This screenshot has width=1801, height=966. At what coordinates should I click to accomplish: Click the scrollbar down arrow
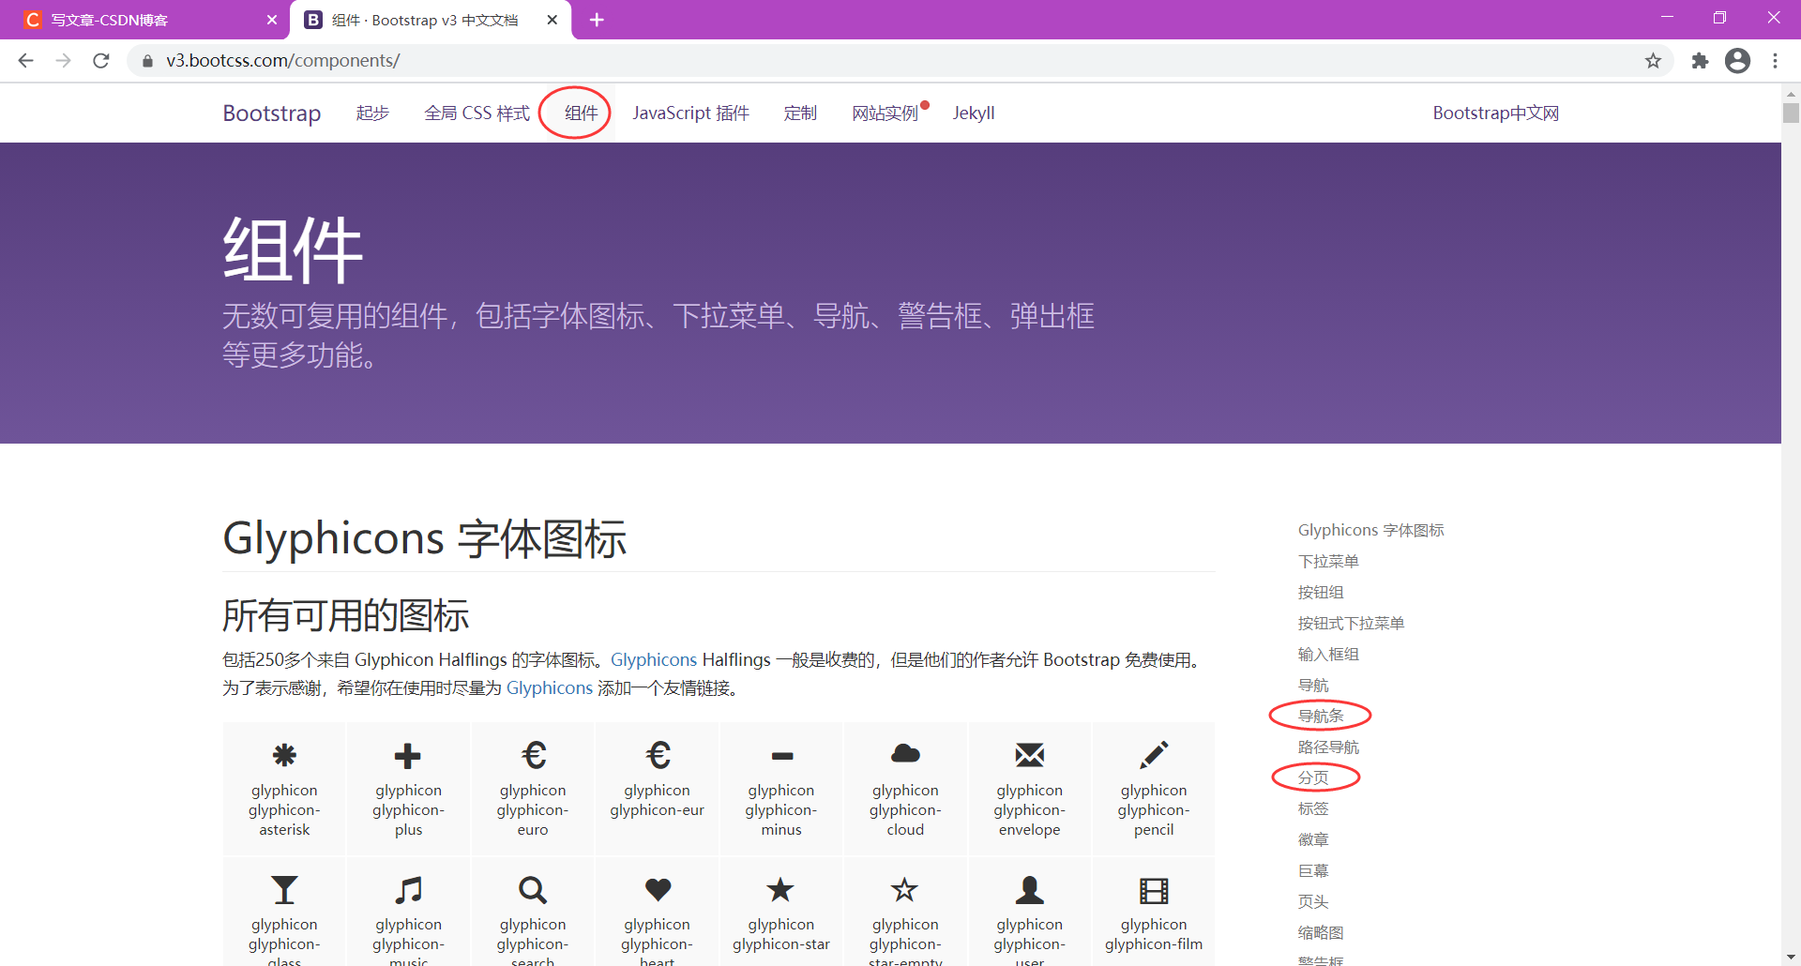tap(1791, 957)
